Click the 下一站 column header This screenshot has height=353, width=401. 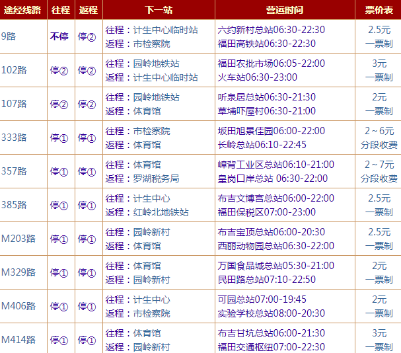tap(159, 10)
